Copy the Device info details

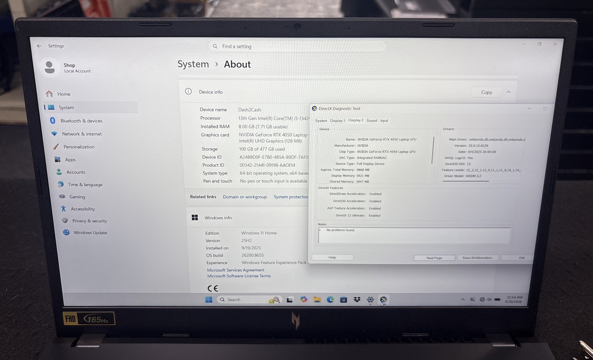tap(486, 92)
